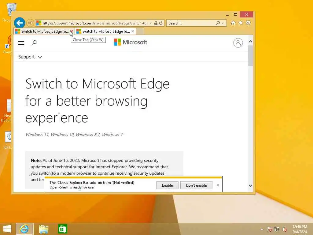The image size is (313, 235).
Task: Click the page search magnifier icon
Action: 34,43
